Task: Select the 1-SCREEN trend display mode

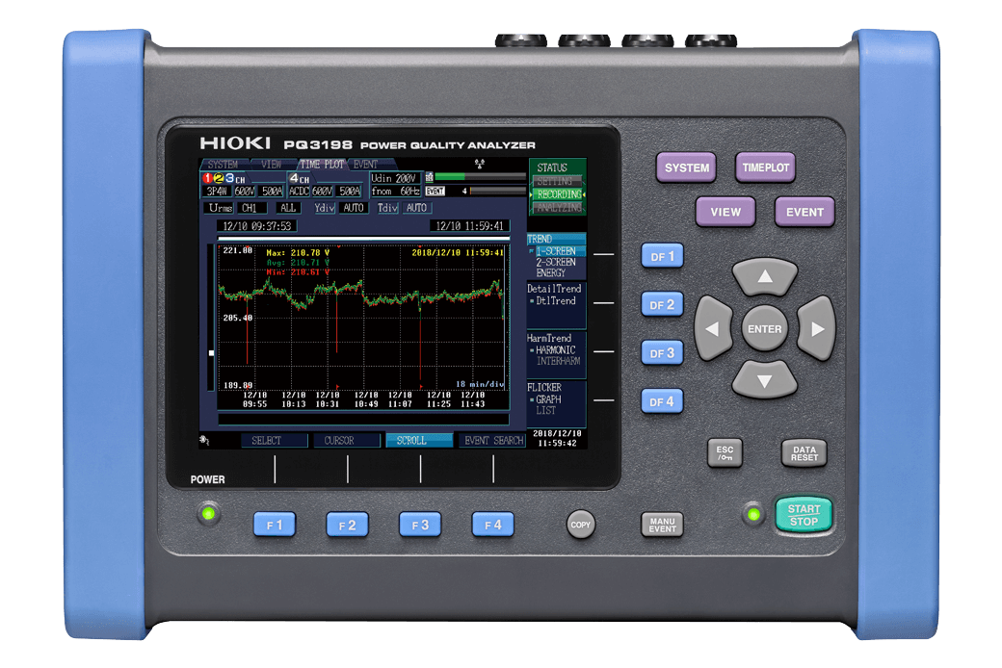Action: (x=555, y=249)
